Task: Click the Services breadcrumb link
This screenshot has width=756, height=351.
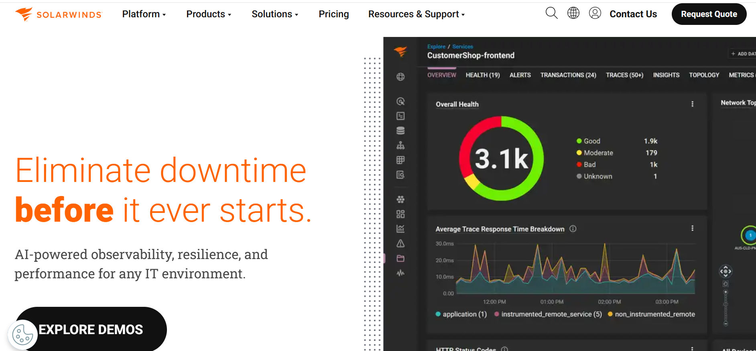Action: click(x=463, y=47)
